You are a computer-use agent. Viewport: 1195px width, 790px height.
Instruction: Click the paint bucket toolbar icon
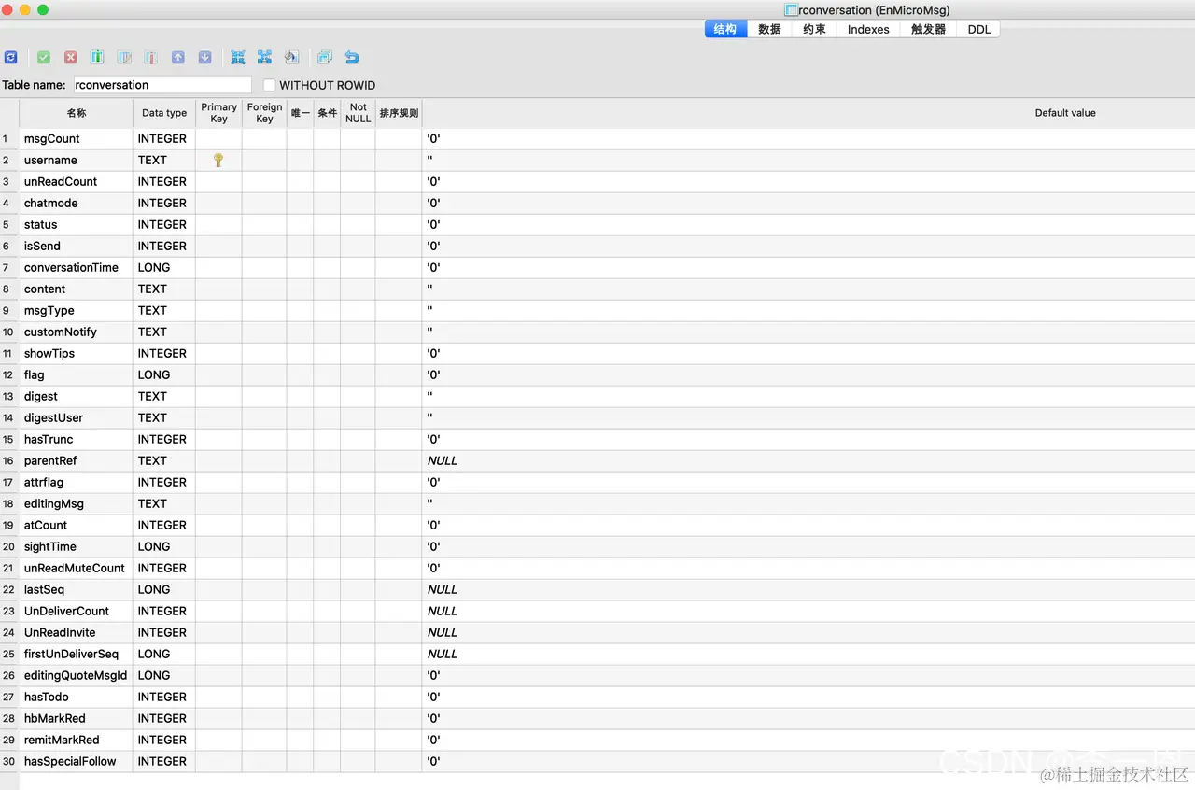coord(291,57)
